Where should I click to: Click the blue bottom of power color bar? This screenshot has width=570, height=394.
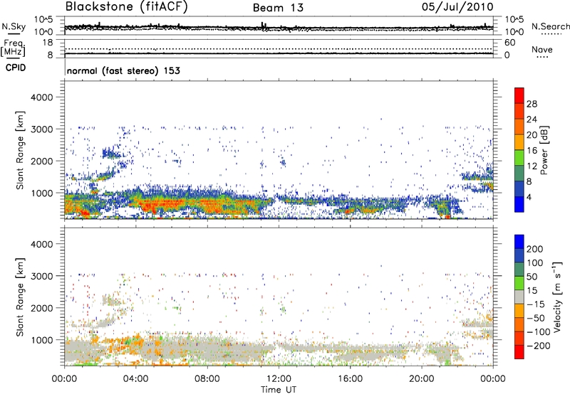(519, 204)
